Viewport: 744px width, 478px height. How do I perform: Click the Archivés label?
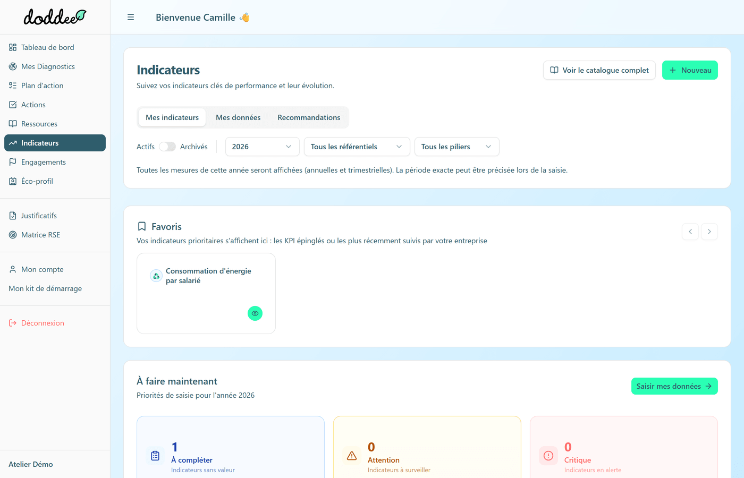click(x=194, y=147)
